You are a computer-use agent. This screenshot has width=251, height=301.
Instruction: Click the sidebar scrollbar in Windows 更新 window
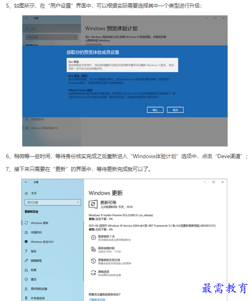(x=83, y=251)
